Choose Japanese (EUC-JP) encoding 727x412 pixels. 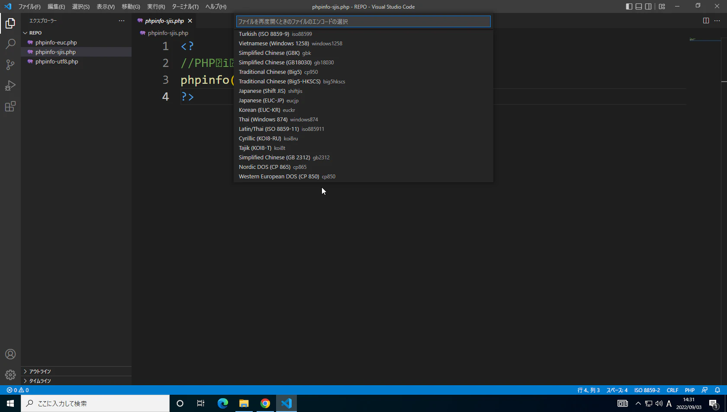(x=363, y=100)
